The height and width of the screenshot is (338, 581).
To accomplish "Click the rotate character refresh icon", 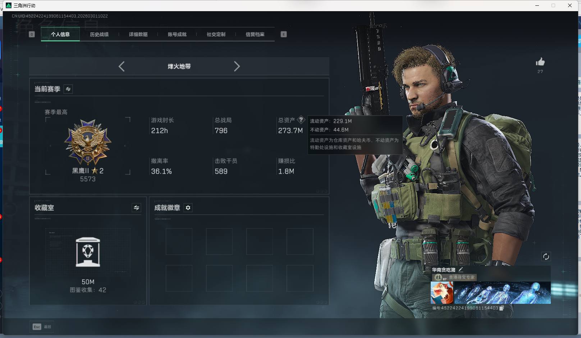I will pyautogui.click(x=546, y=256).
